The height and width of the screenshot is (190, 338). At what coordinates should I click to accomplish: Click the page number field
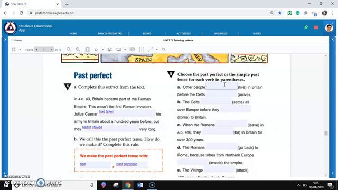pos(44,49)
